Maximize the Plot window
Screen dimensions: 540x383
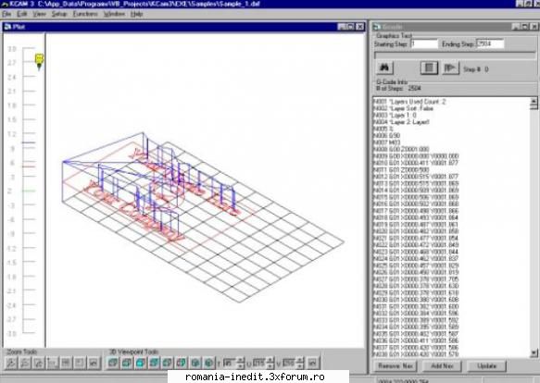[351, 27]
